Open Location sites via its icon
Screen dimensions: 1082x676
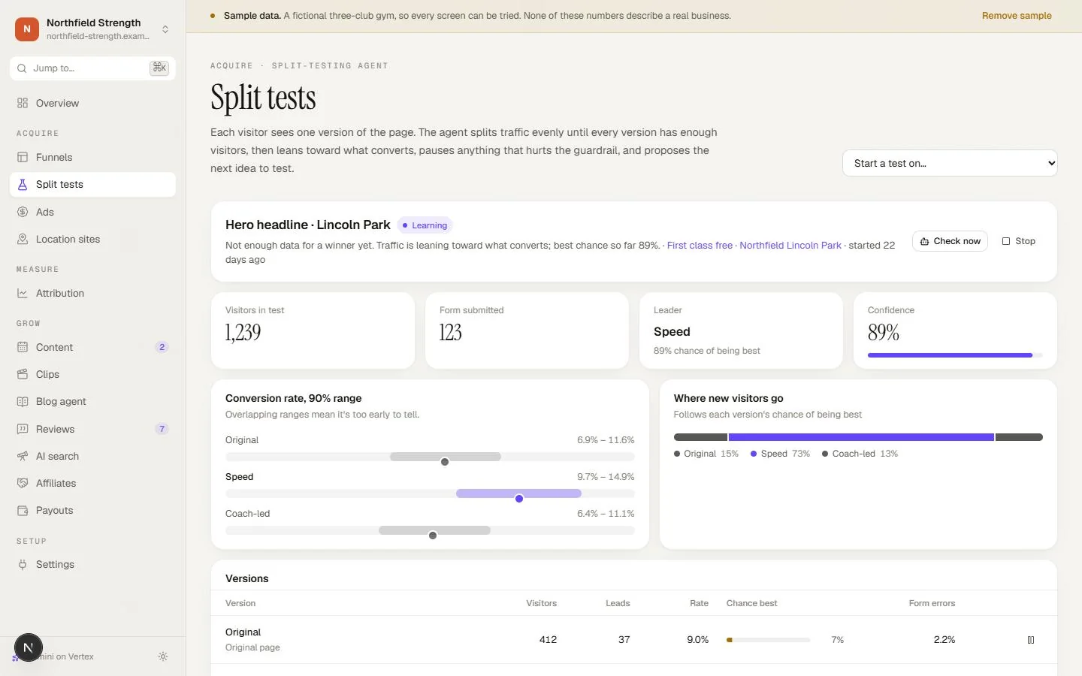click(23, 239)
